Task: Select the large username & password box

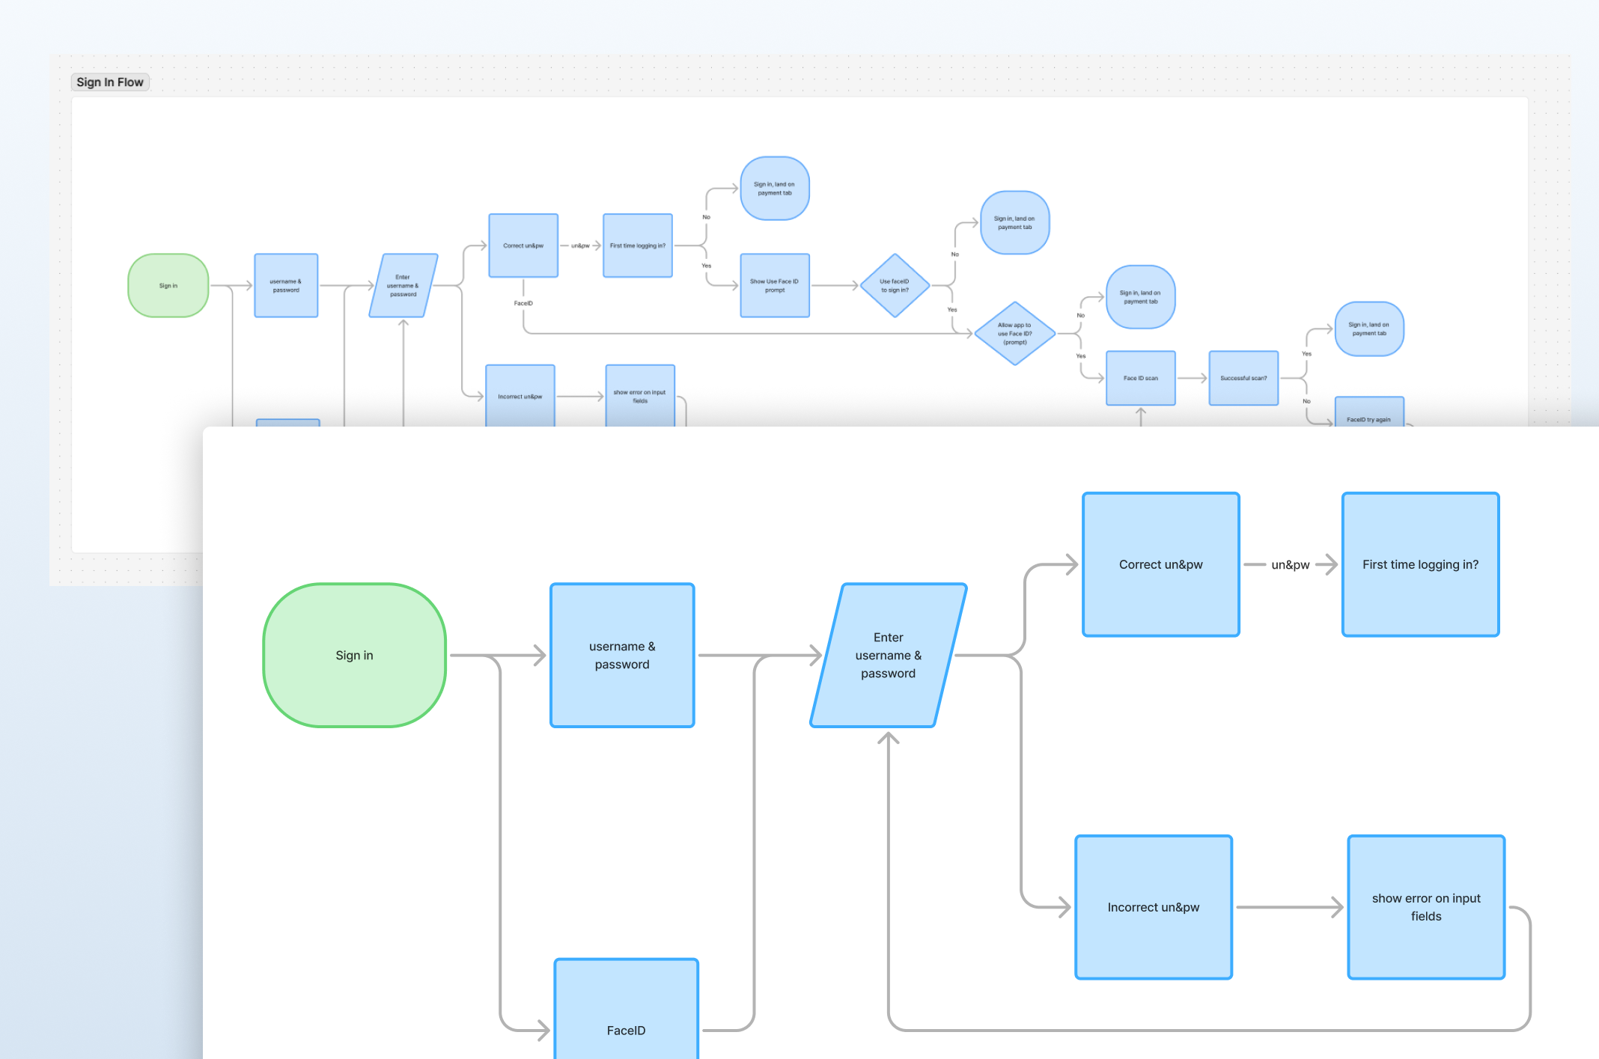Action: [622, 655]
